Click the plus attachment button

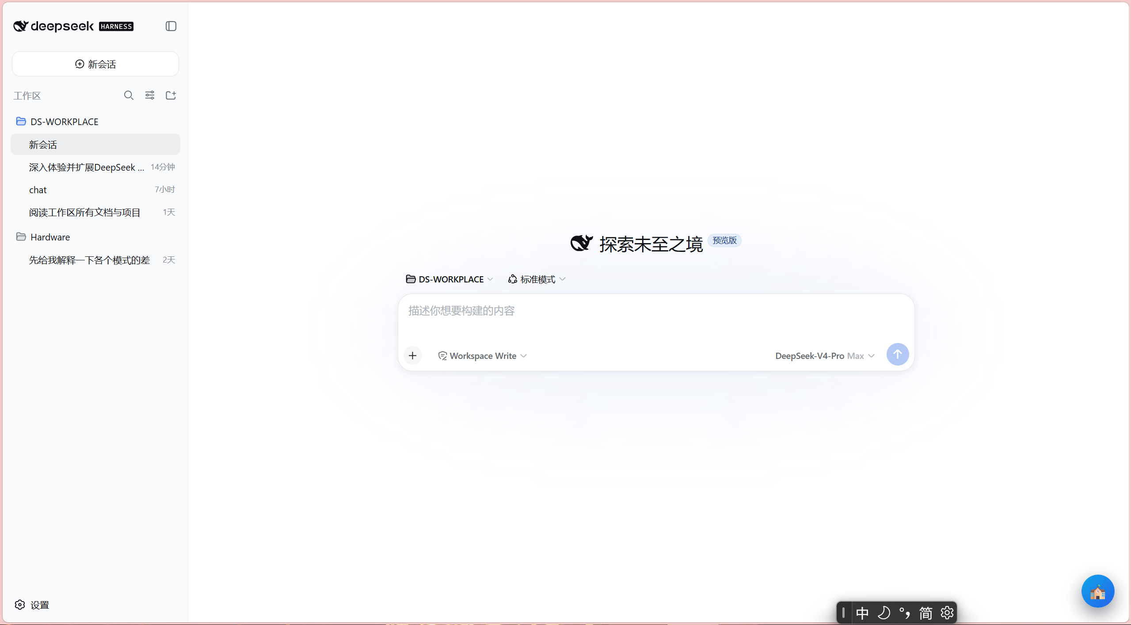coord(412,355)
